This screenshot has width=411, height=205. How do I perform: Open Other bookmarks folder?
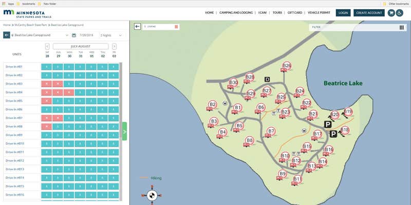coord(395,4)
